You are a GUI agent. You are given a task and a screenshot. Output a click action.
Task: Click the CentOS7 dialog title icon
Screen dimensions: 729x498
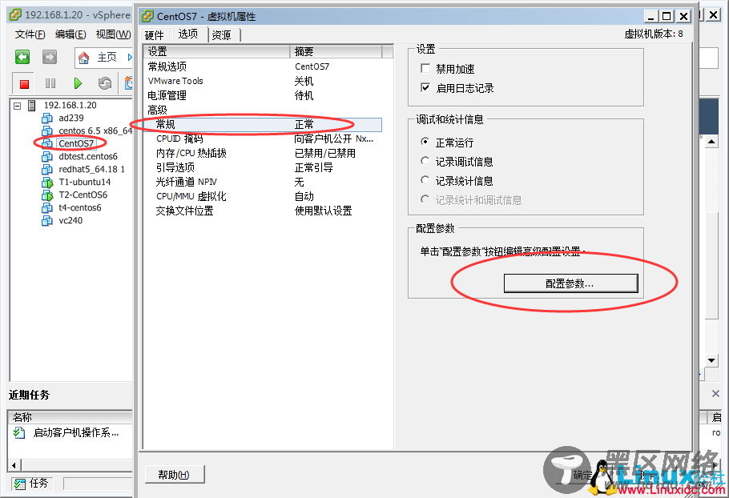coord(147,16)
